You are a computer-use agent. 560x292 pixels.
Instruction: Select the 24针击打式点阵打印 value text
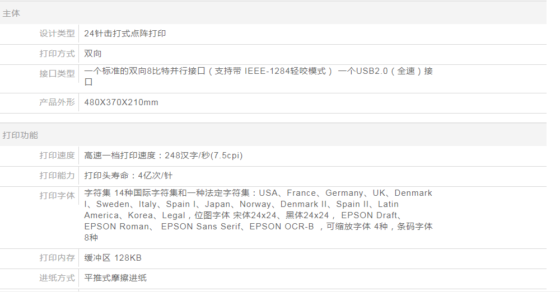[125, 34]
